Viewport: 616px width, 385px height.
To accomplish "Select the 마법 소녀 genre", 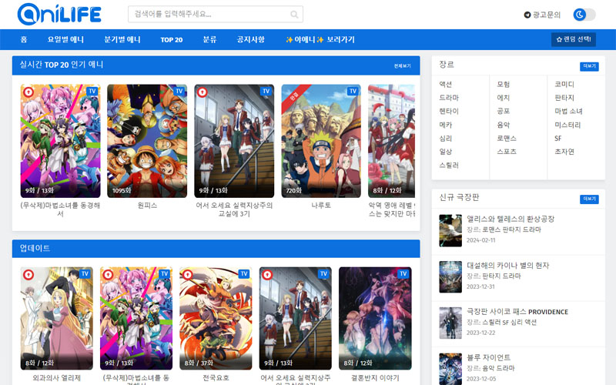I will (568, 111).
